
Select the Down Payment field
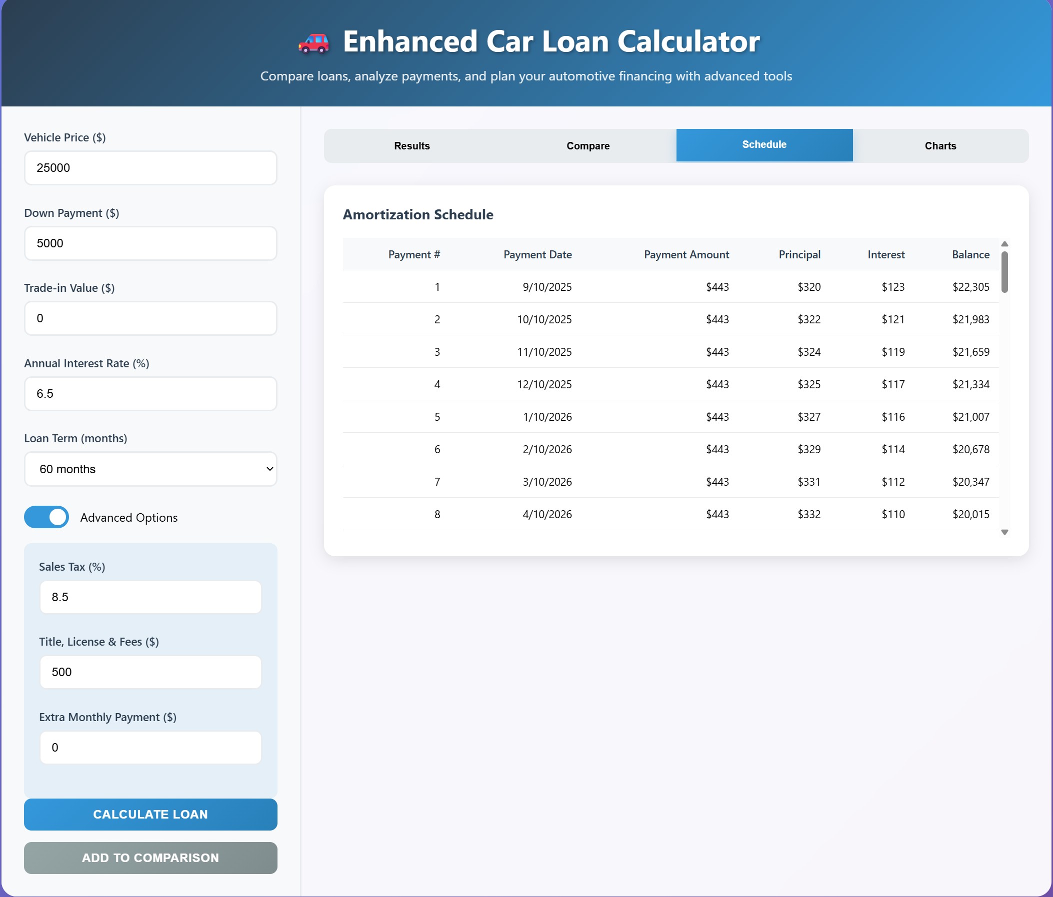(x=150, y=243)
